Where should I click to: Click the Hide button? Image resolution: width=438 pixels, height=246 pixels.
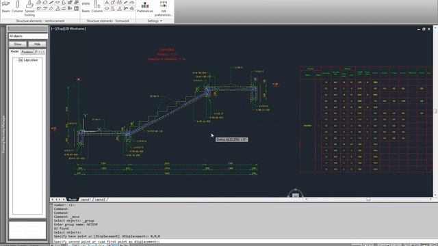(x=37, y=44)
